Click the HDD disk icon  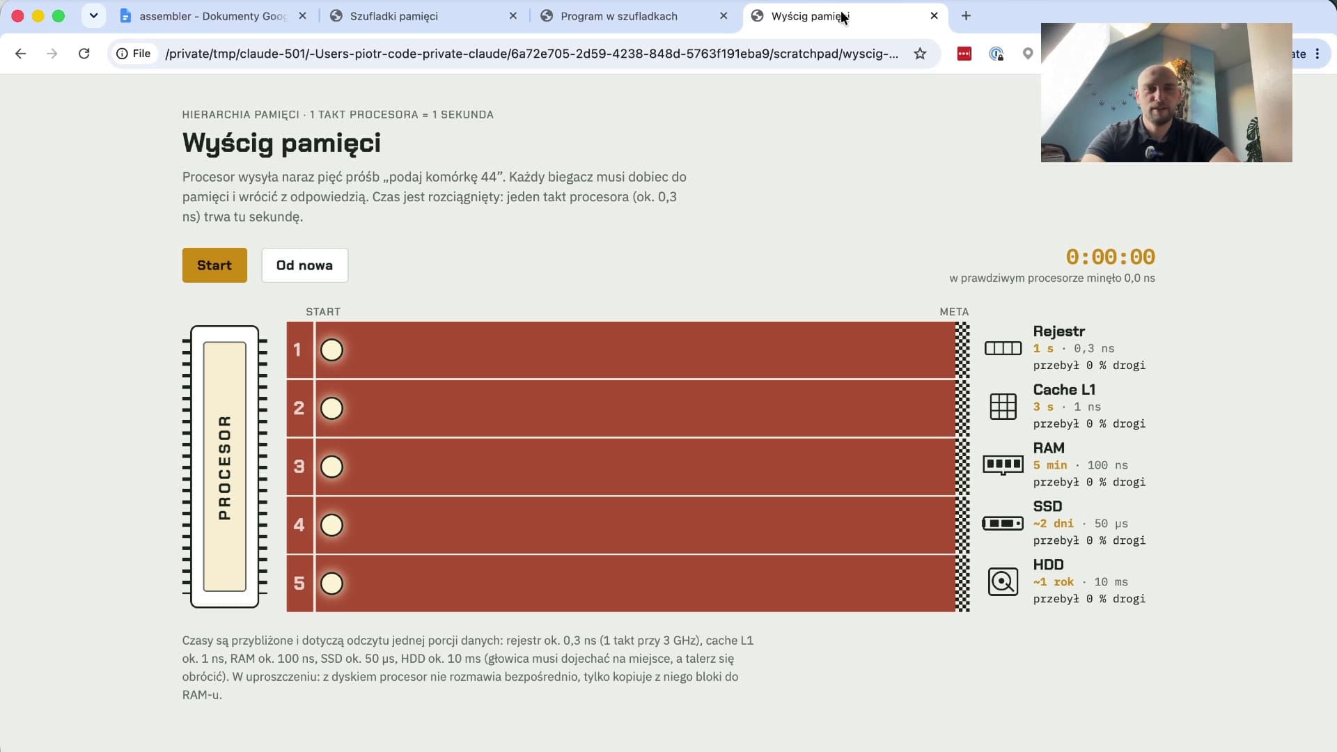(x=1003, y=581)
